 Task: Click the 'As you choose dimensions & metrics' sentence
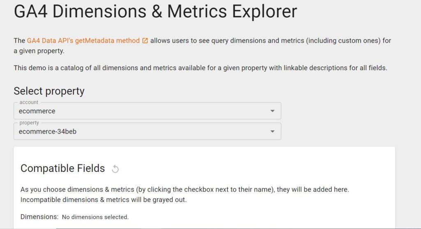coord(185,190)
